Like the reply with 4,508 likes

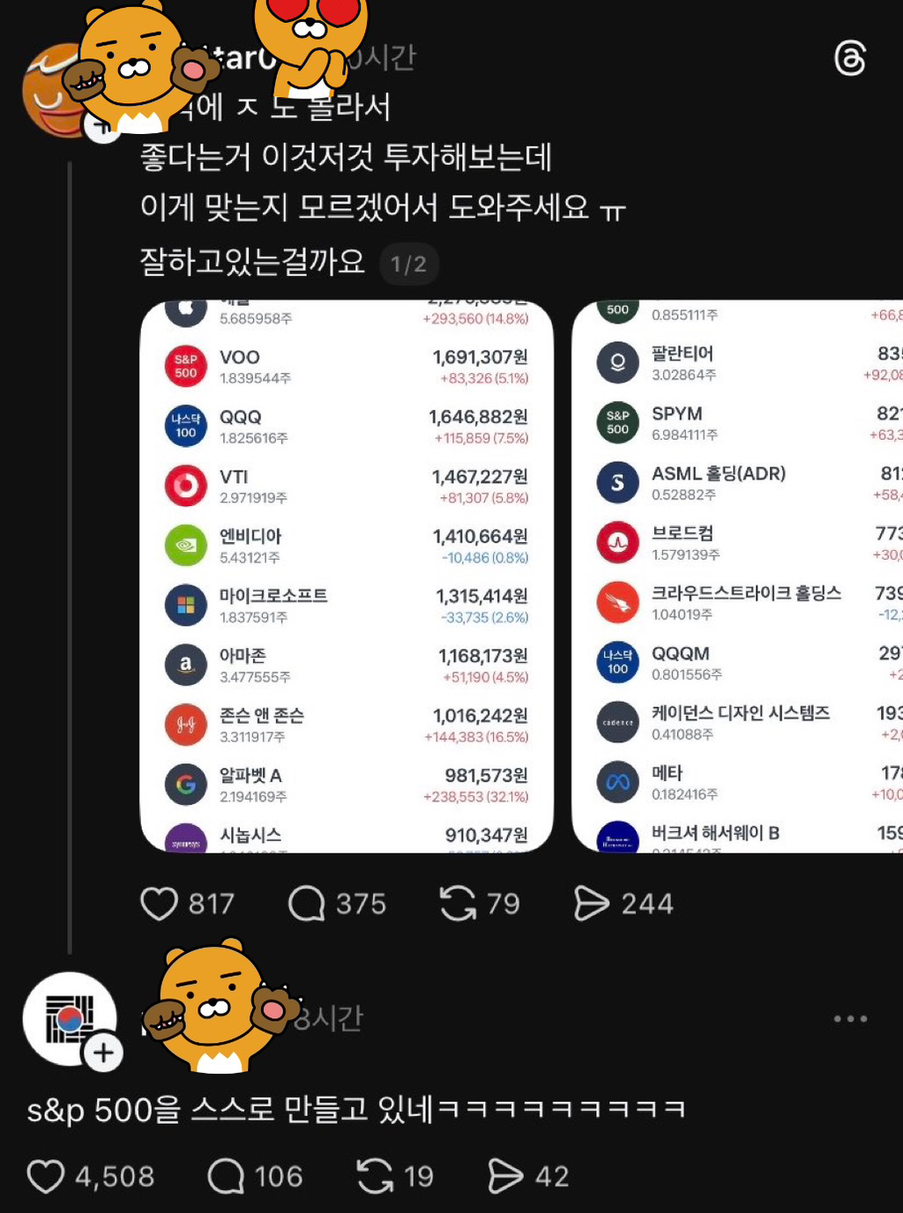tap(46, 1176)
